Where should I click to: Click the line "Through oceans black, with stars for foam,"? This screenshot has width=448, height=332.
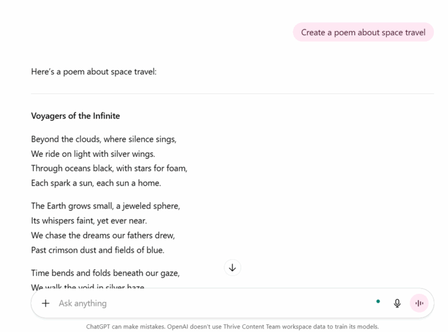[x=109, y=168]
